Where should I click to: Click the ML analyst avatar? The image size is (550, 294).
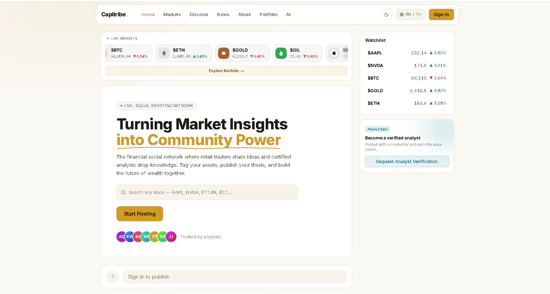point(138,237)
